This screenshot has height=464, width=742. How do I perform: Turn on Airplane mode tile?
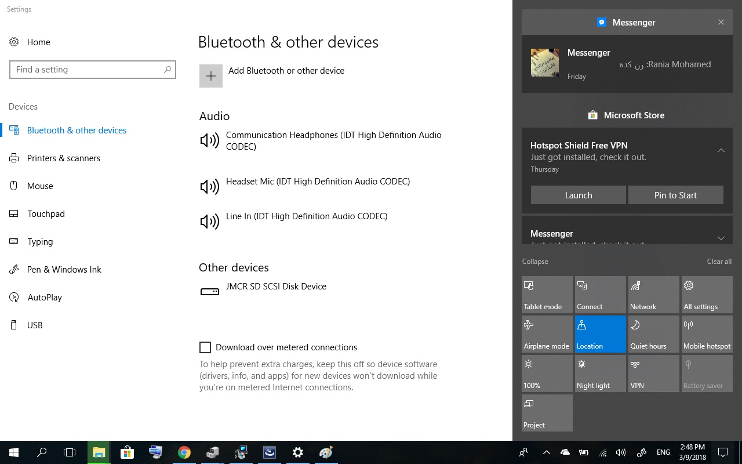(x=547, y=334)
